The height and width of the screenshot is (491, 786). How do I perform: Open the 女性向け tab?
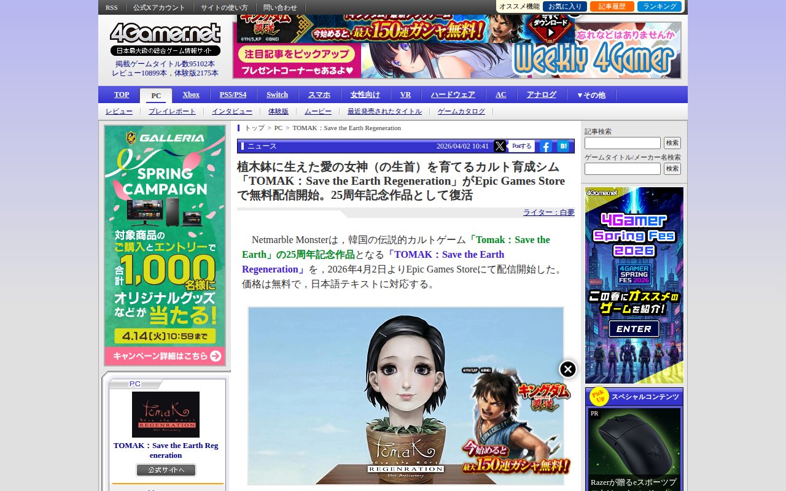[365, 95]
